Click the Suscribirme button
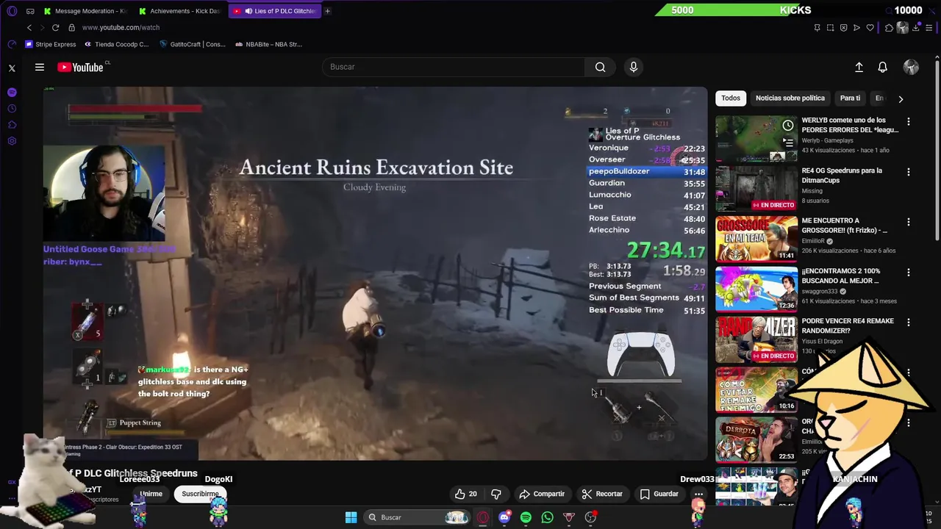 tap(201, 494)
